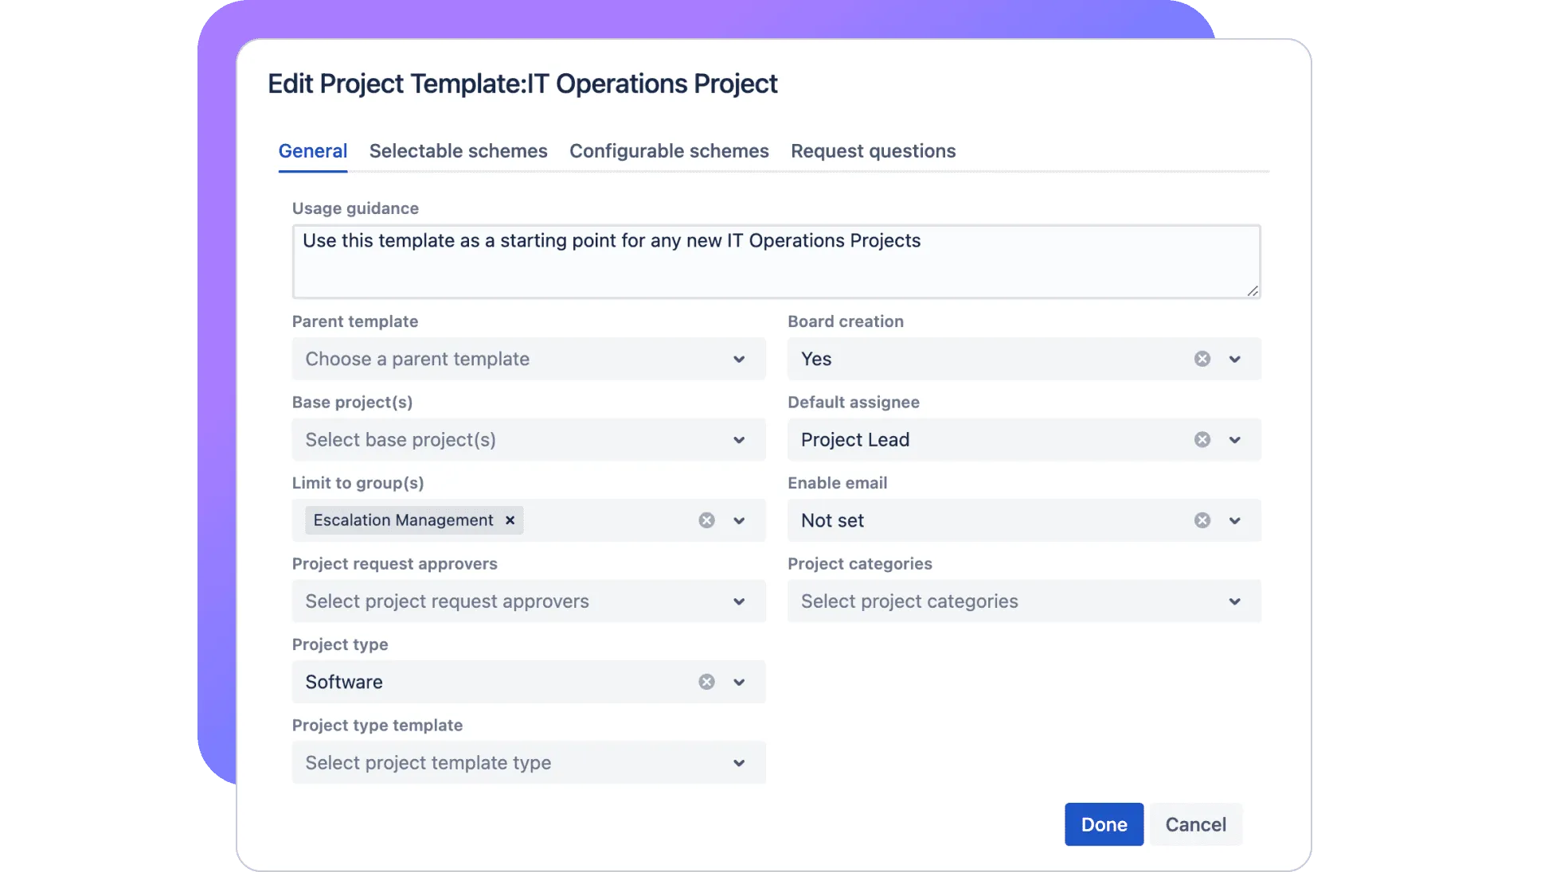Clear the Enable email value

(x=1202, y=520)
